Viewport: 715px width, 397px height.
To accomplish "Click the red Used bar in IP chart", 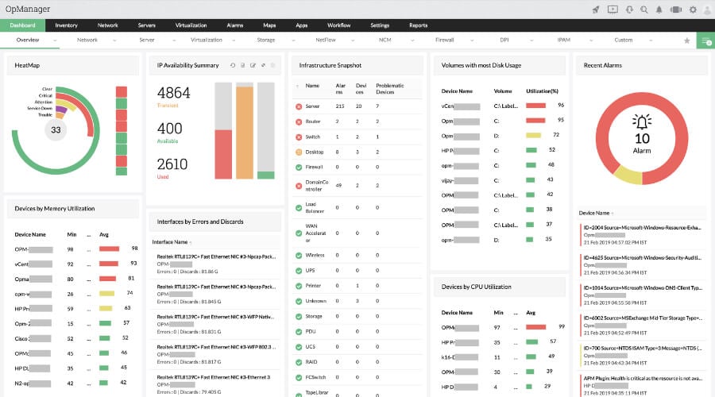I will click(223, 154).
